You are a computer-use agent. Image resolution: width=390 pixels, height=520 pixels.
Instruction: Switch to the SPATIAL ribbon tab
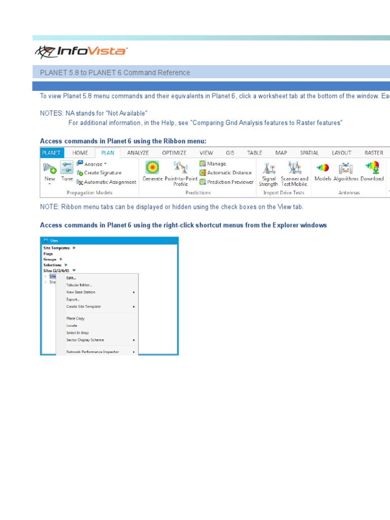pos(309,152)
